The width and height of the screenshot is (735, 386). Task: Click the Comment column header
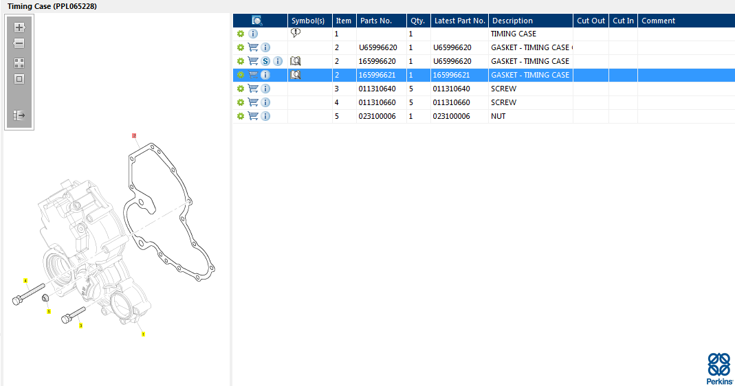point(686,21)
